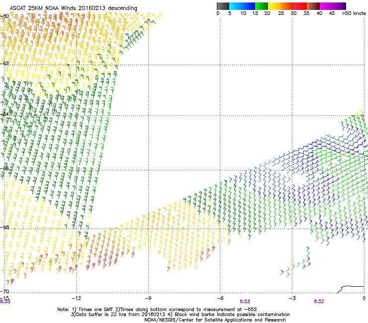The image size is (368, 323).
Task: Click the black coastline outline near bottom right
Action: [351, 289]
